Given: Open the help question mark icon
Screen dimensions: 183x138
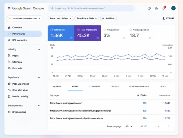Looking at the screenshot, I should point(149,8).
